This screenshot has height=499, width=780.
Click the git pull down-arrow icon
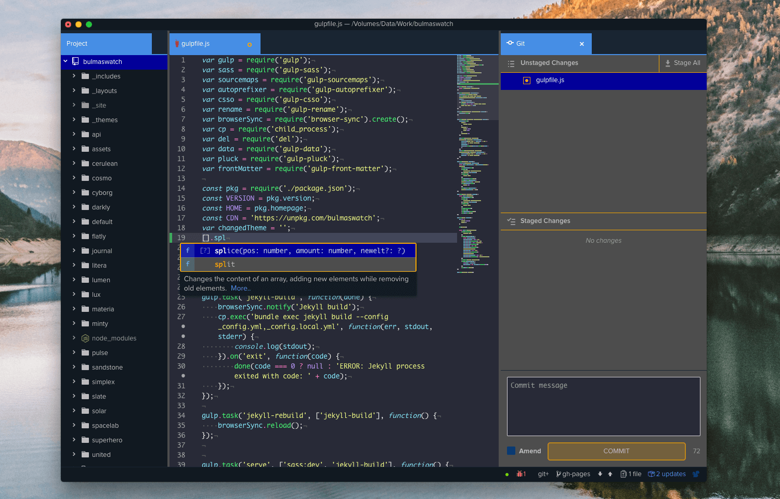click(600, 474)
